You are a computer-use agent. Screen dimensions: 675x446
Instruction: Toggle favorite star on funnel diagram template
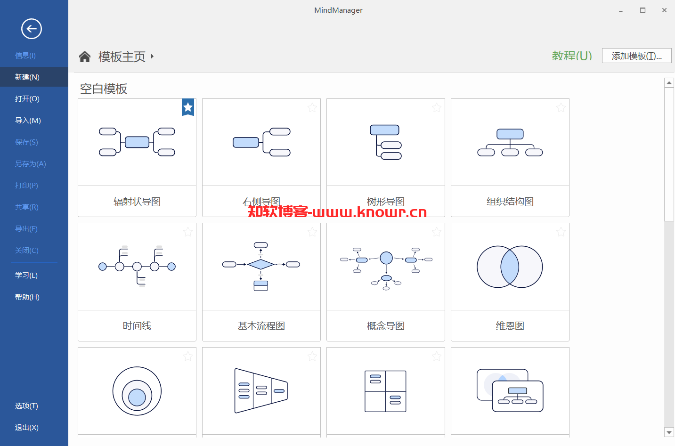coord(312,357)
